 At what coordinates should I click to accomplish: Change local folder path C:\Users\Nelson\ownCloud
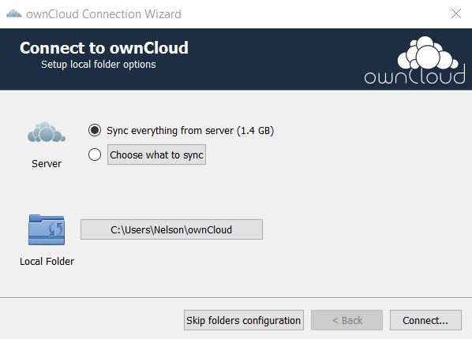tap(171, 229)
